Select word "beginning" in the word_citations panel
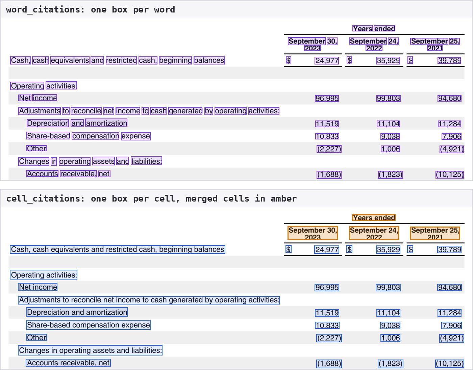Viewport: 473px width, 370px height. 175,60
